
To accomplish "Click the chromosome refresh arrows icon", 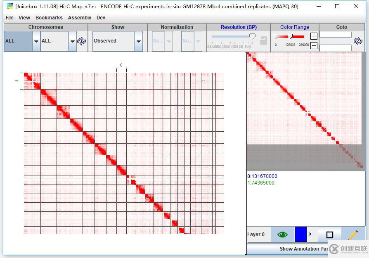I will tap(81, 41).
